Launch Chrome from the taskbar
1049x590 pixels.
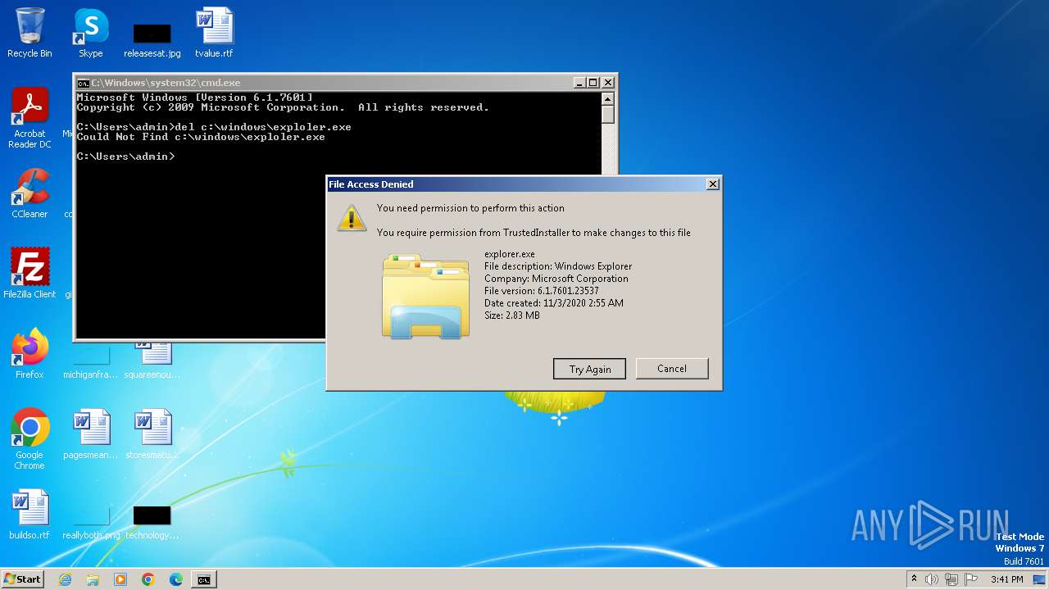148,579
